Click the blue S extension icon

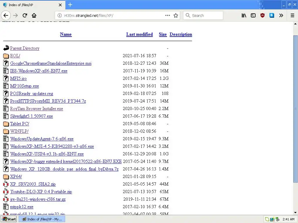coord(272,15)
